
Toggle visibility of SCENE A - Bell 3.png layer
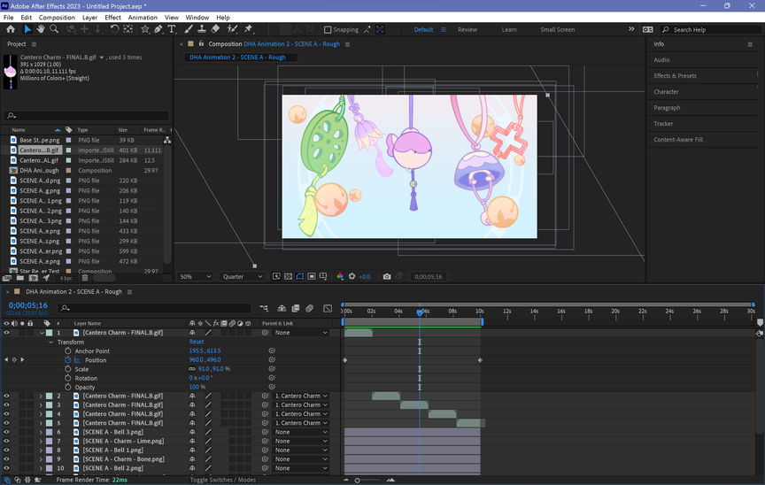[6, 433]
